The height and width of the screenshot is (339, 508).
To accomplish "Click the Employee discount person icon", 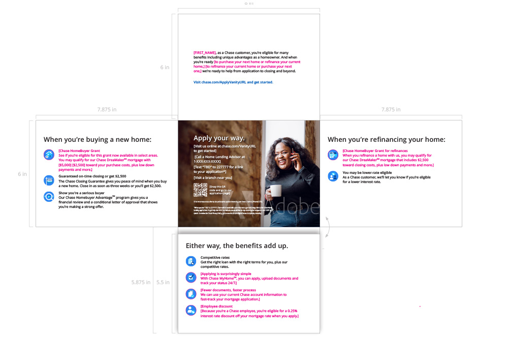I will (x=191, y=310).
